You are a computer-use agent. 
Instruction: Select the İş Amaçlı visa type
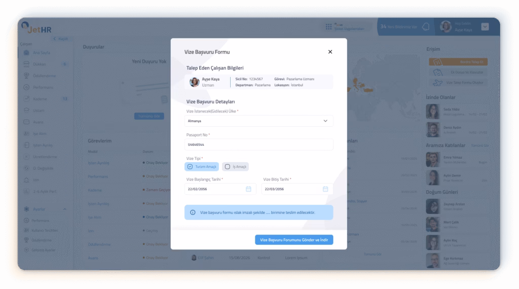[x=236, y=166]
